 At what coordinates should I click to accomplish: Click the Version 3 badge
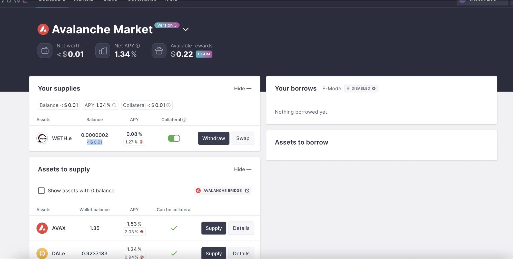pos(167,25)
